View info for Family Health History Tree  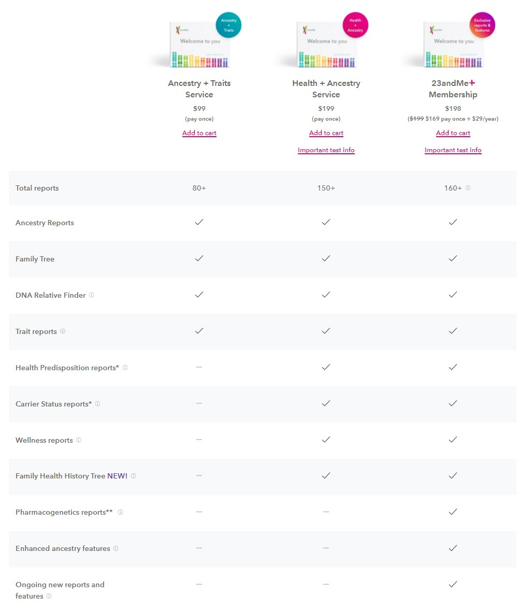pyautogui.click(x=133, y=476)
